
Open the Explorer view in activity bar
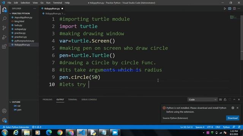click(x=4, y=10)
